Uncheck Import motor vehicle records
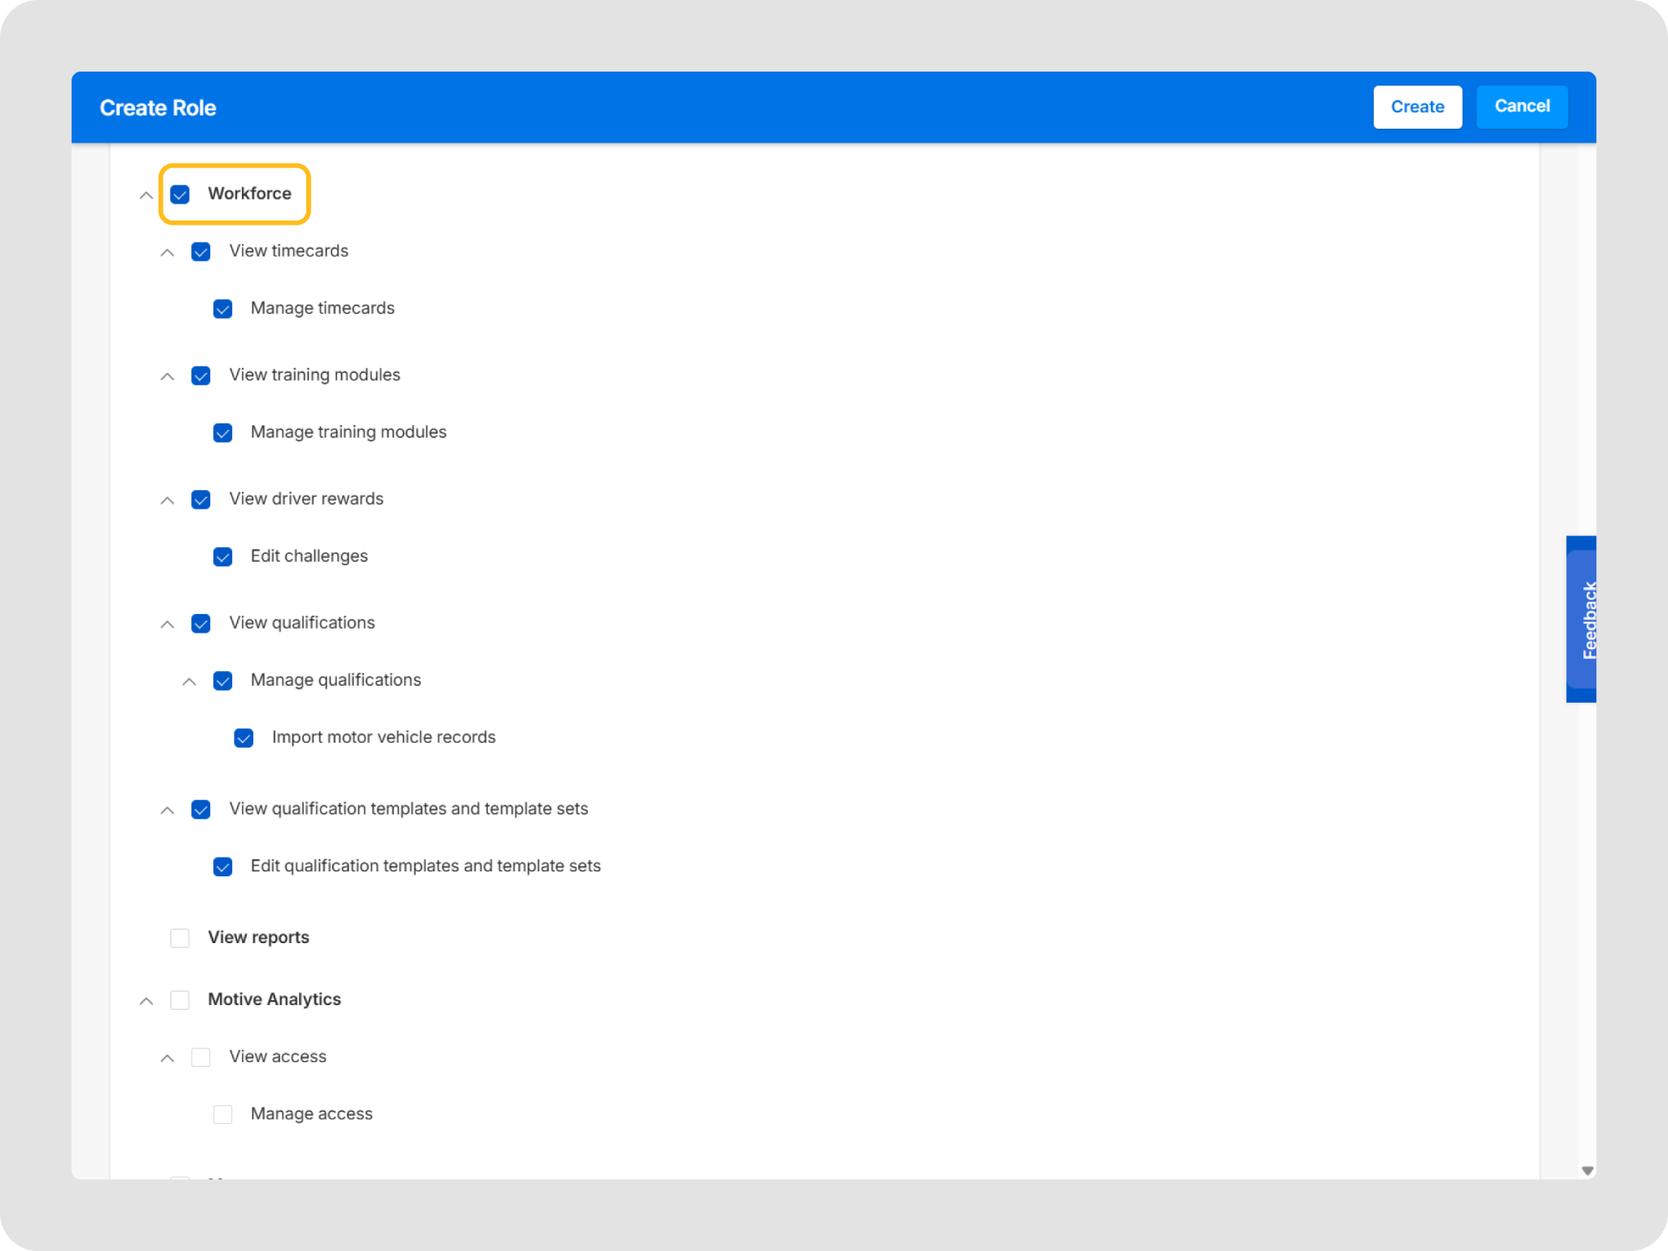This screenshot has height=1251, width=1668. 244,738
